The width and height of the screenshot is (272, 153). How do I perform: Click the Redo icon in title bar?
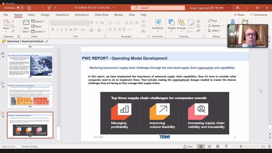pyautogui.click(x=43, y=8)
